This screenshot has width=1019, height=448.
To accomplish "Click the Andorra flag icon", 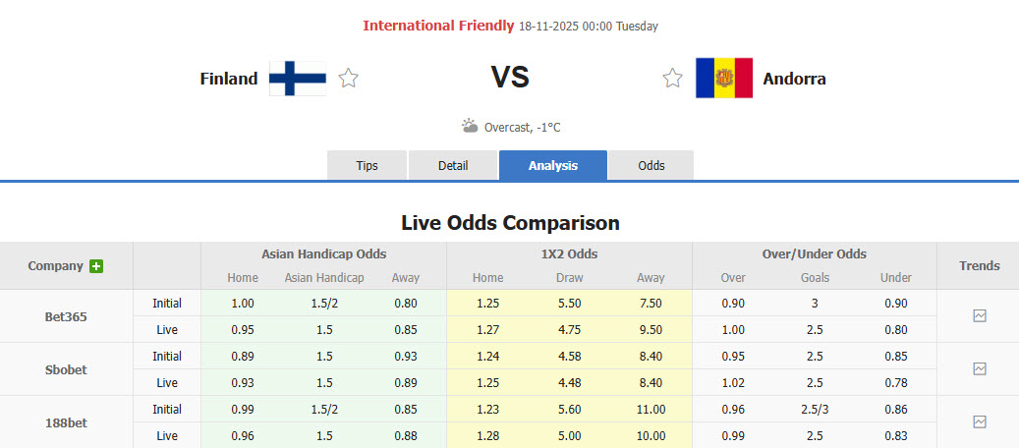I will coord(723,79).
